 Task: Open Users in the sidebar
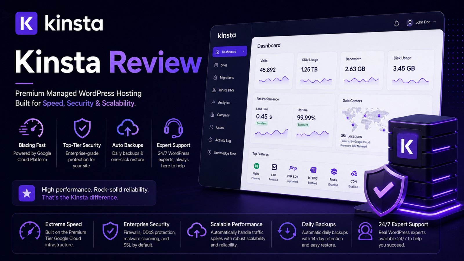(x=217, y=128)
